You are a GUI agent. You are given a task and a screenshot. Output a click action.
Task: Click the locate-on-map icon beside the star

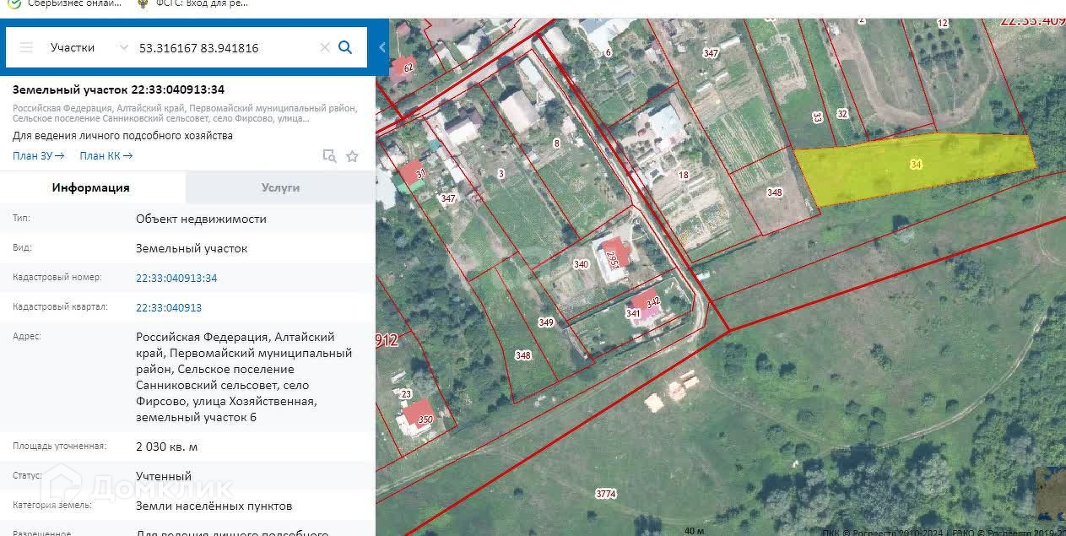330,156
